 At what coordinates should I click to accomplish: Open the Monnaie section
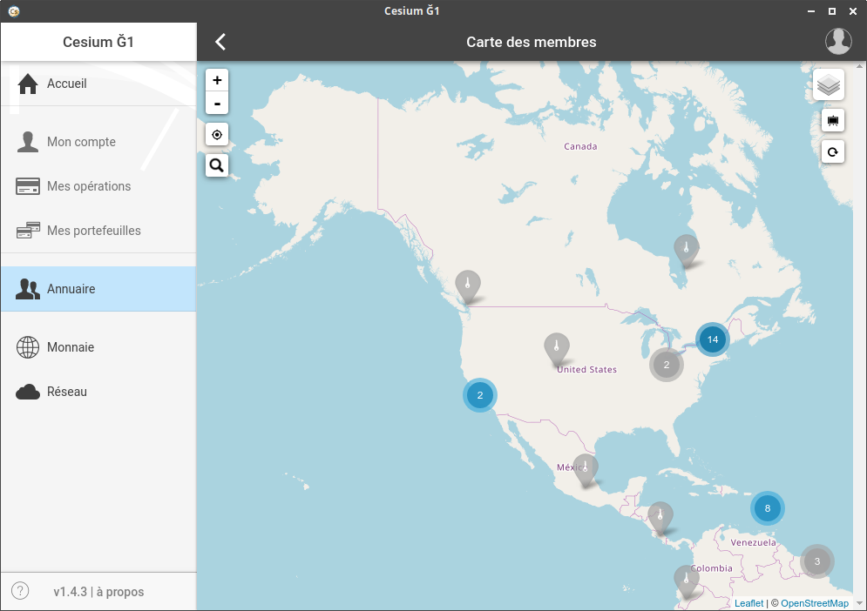(98, 347)
